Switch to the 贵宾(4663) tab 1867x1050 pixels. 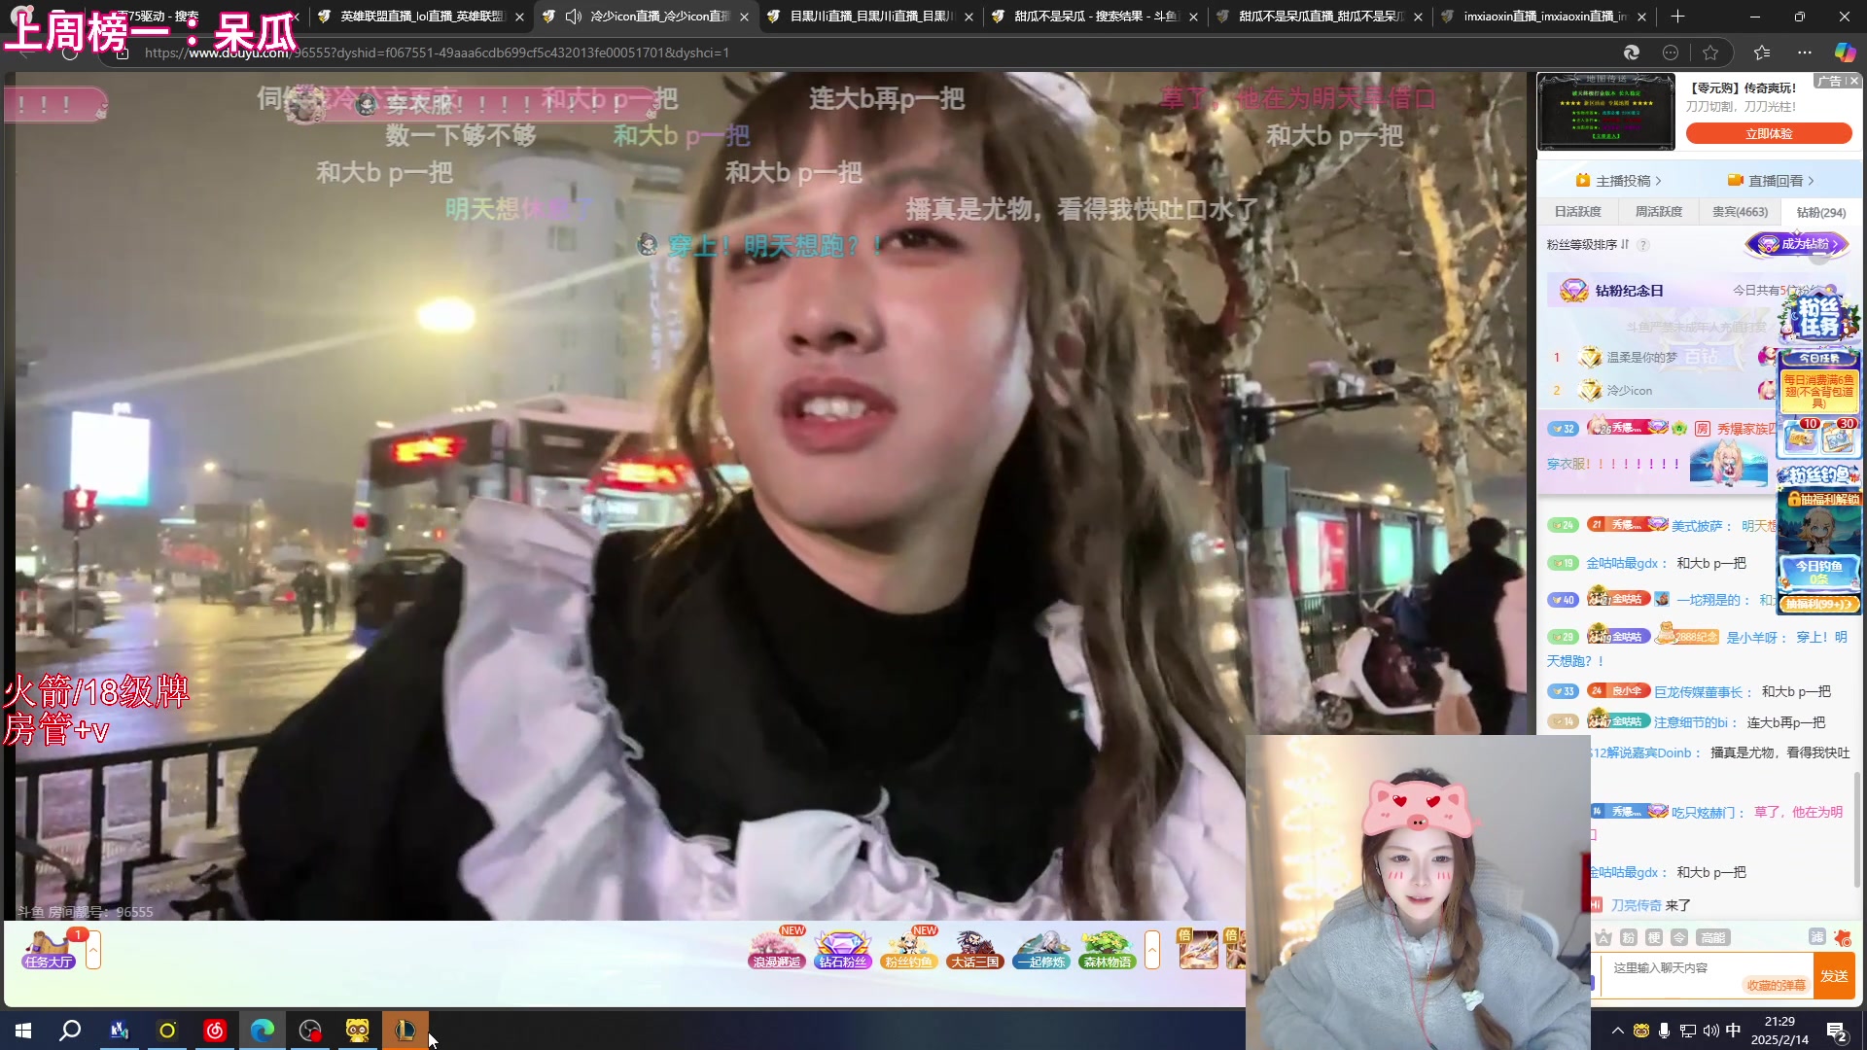pyautogui.click(x=1740, y=212)
